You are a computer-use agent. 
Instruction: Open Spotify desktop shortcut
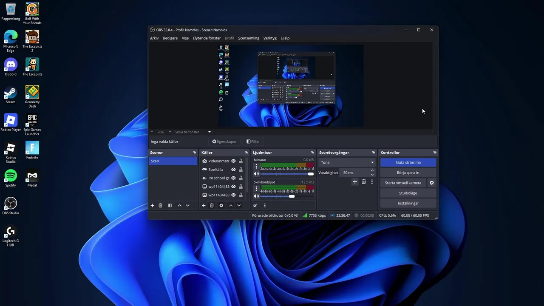[x=11, y=178]
